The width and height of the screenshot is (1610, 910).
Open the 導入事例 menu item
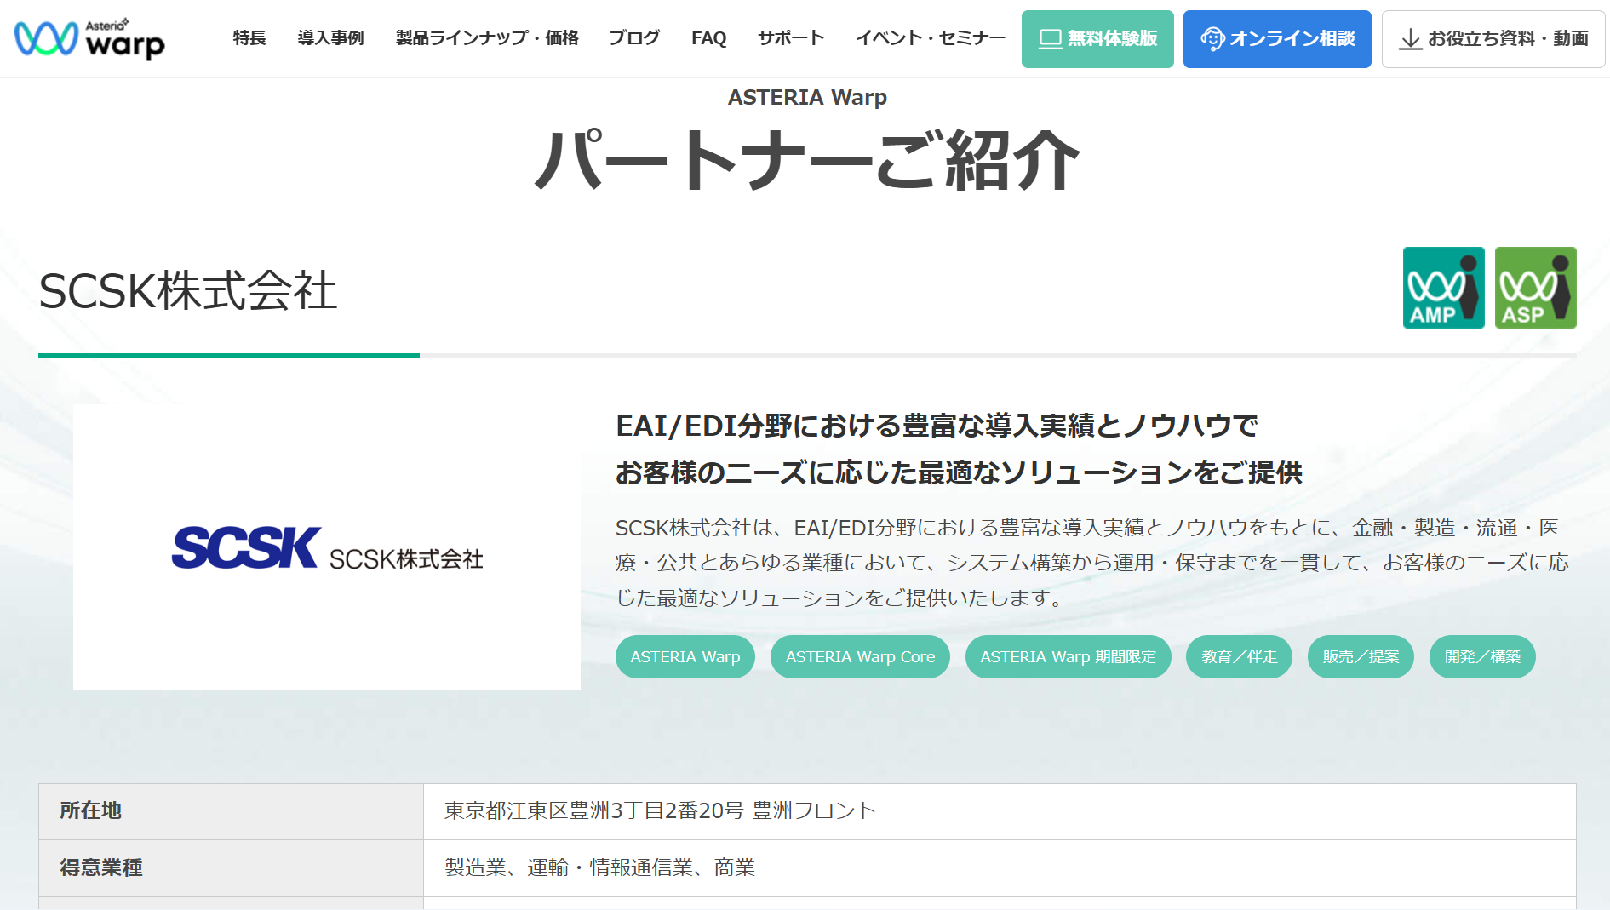tap(330, 38)
